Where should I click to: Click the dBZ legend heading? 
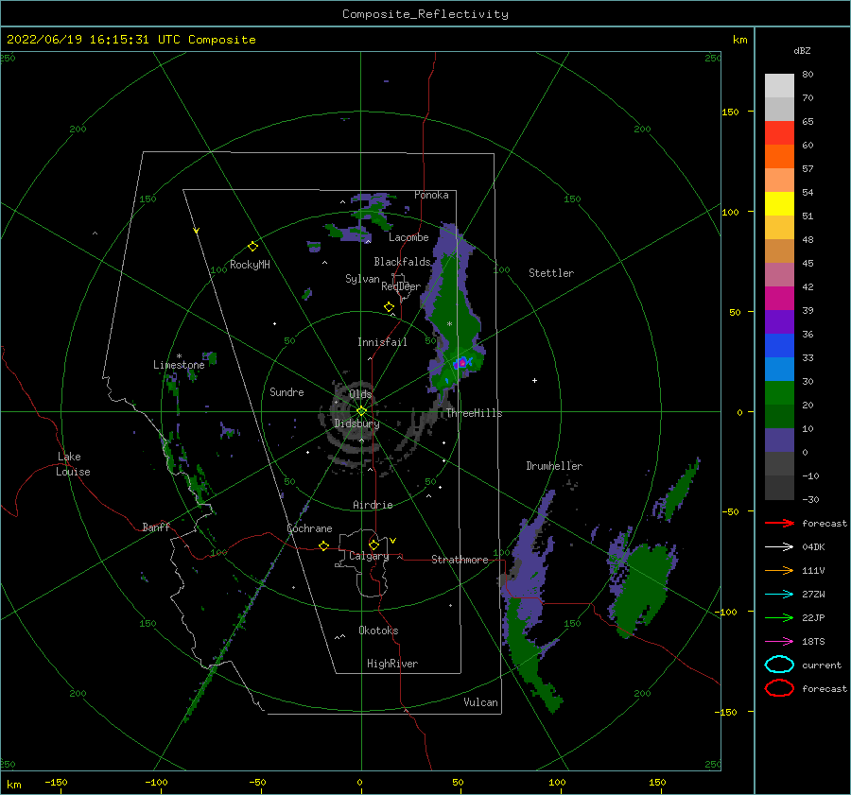tap(802, 50)
